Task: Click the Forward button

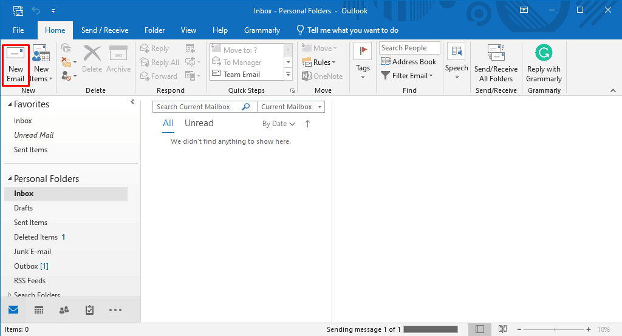Action: [x=159, y=76]
